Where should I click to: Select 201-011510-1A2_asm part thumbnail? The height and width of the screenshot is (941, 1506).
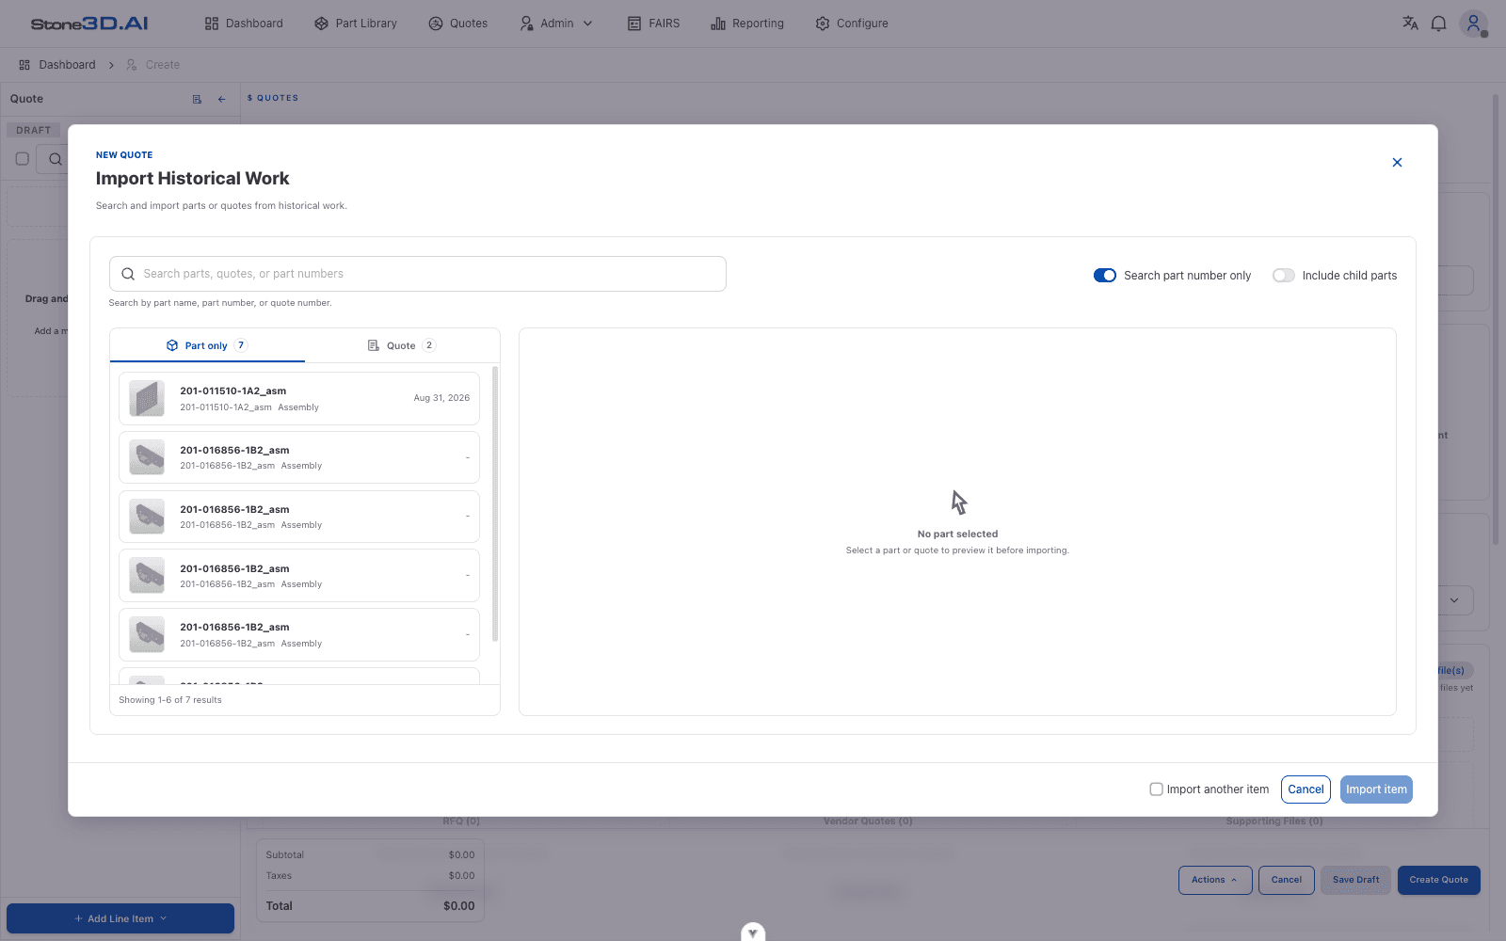point(147,398)
